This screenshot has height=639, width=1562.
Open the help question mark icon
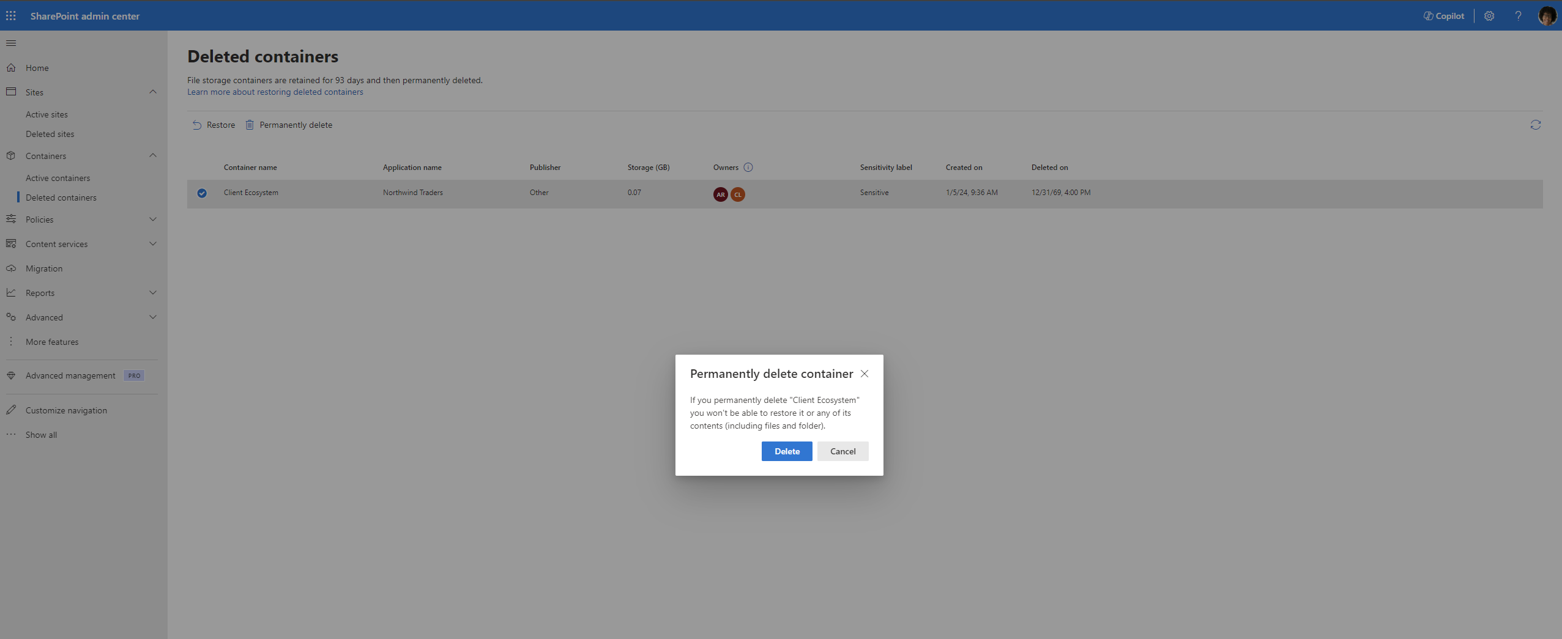(x=1518, y=16)
